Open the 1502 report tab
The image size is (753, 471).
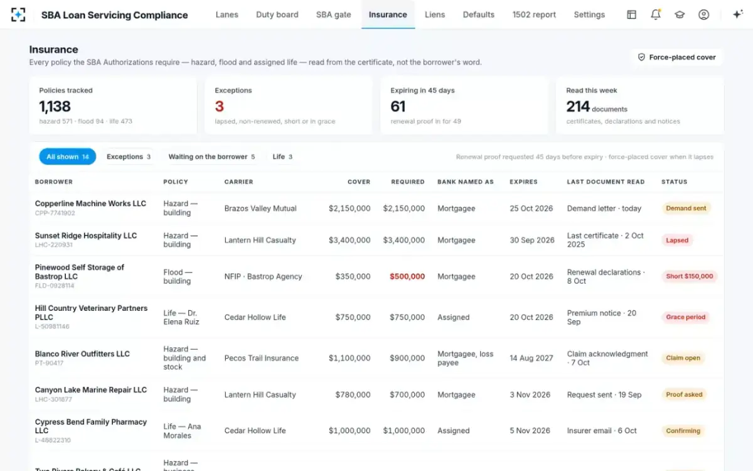534,14
